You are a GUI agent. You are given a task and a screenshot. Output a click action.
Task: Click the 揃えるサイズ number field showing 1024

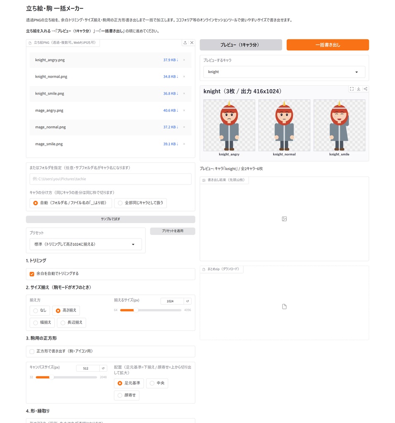(172, 301)
